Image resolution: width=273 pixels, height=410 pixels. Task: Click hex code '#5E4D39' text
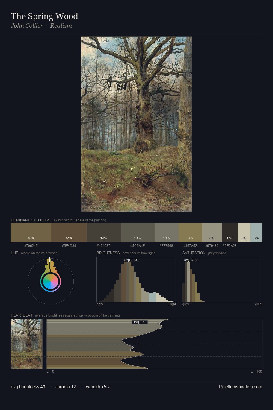click(69, 246)
